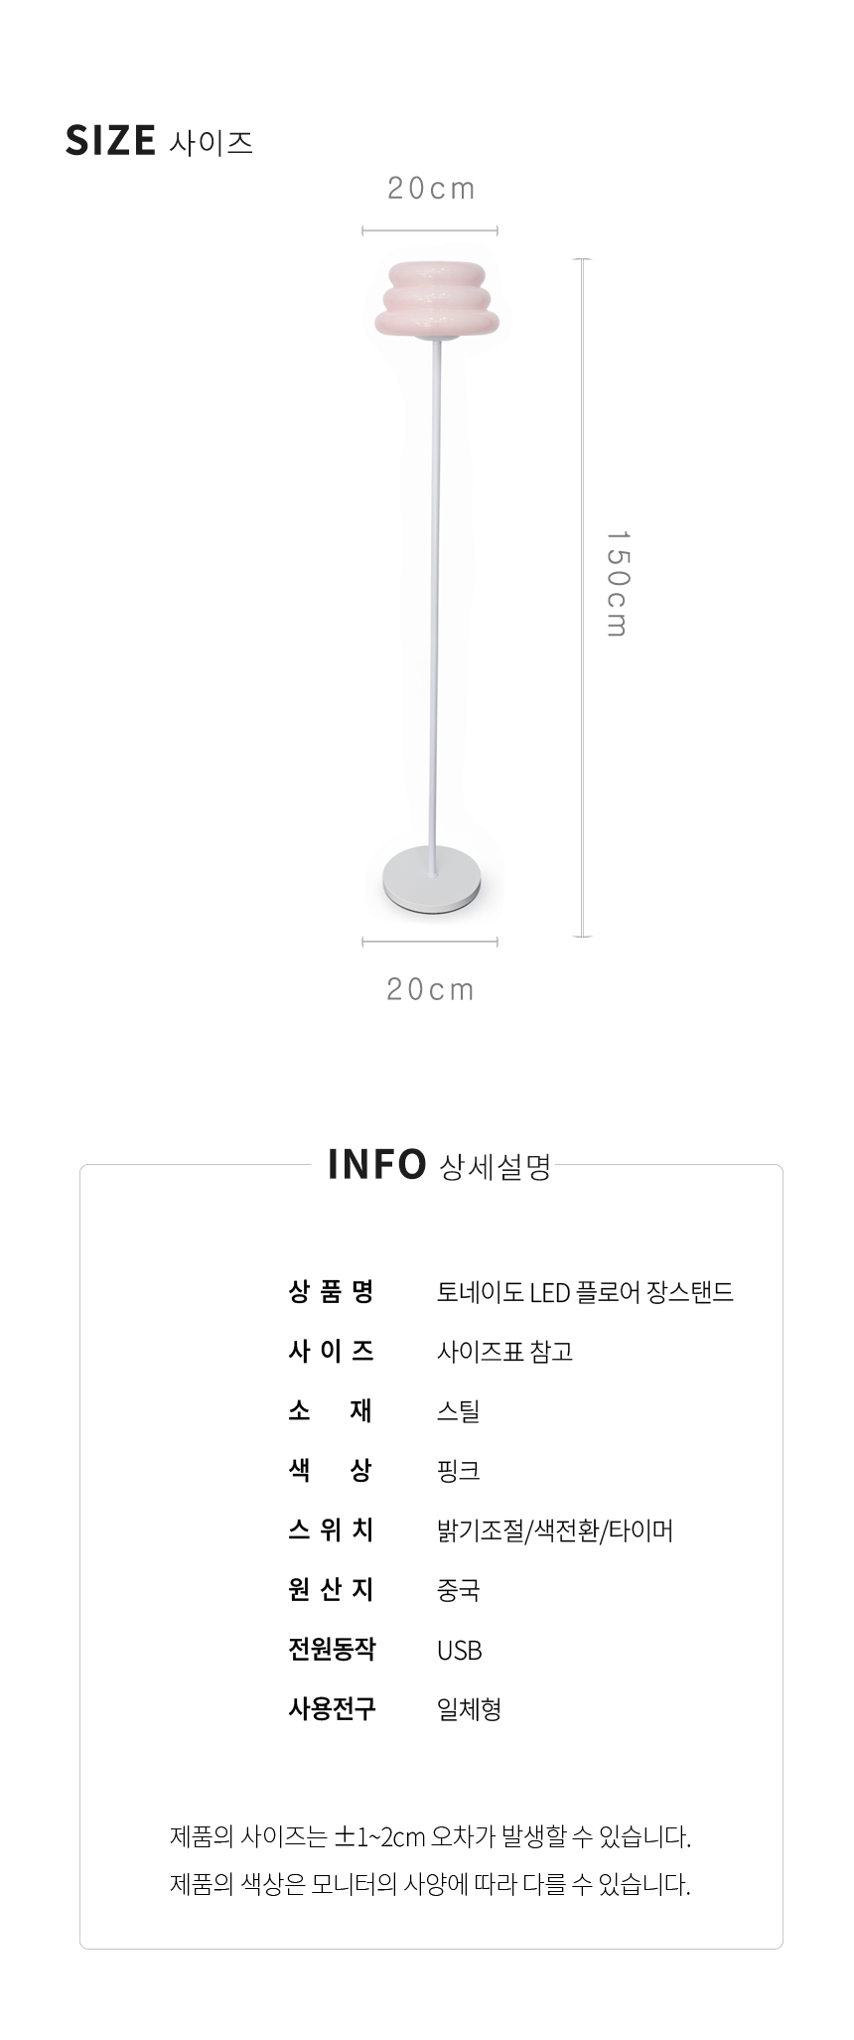Click the 소재 value 스틸
Image resolution: width=854 pixels, height=2040 pixels.
(458, 1411)
